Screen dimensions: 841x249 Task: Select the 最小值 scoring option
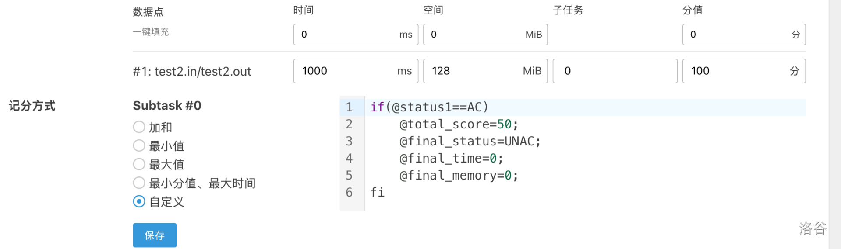(139, 145)
